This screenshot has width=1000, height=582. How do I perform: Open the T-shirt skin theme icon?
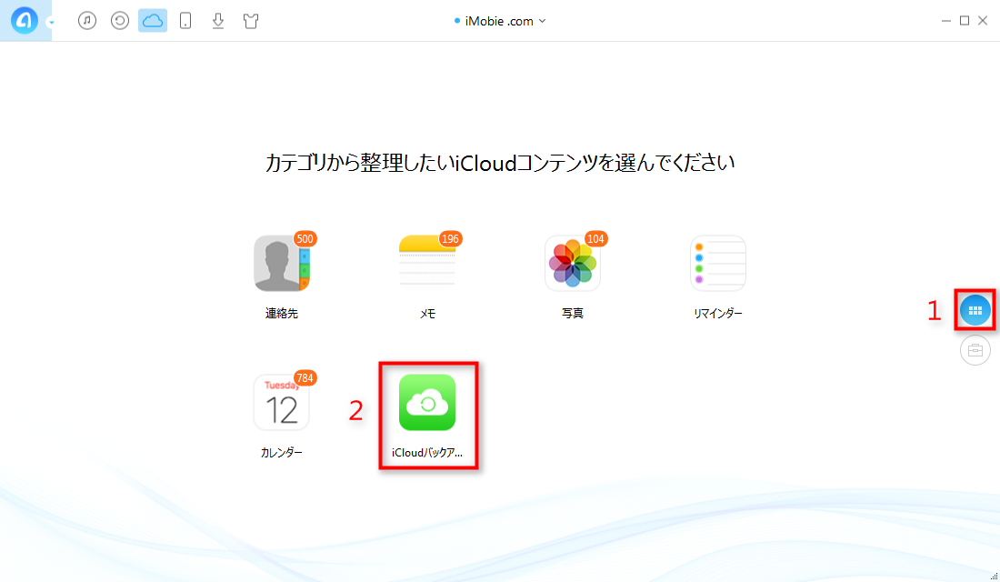click(251, 21)
